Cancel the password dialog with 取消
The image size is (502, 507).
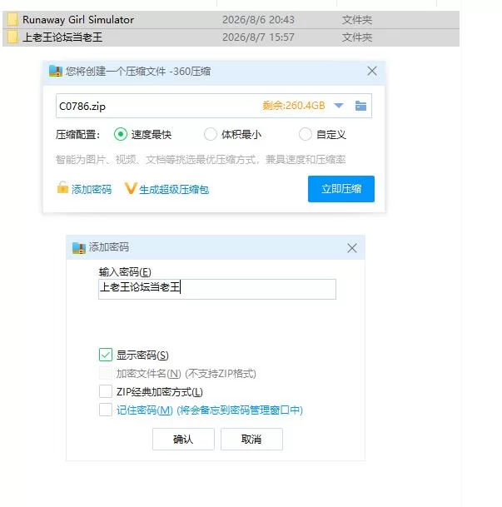(x=251, y=439)
